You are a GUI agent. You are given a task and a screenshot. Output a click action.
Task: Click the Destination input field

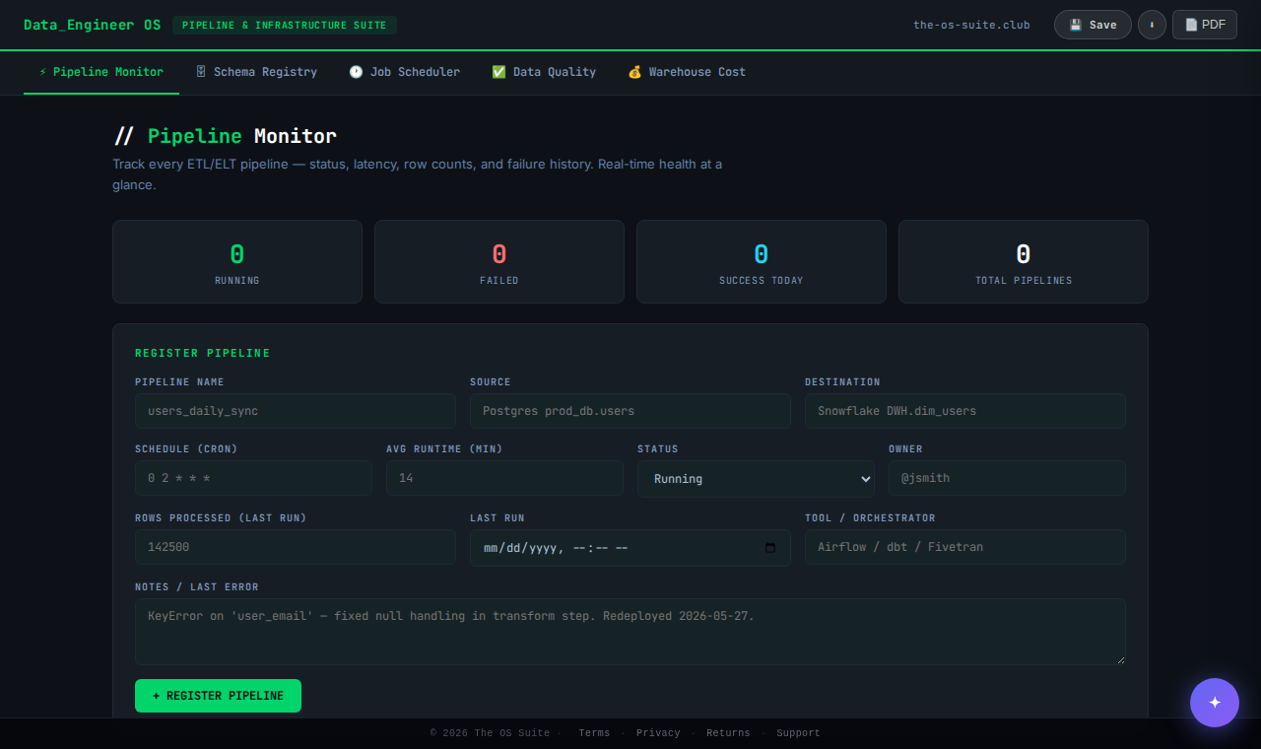point(965,411)
